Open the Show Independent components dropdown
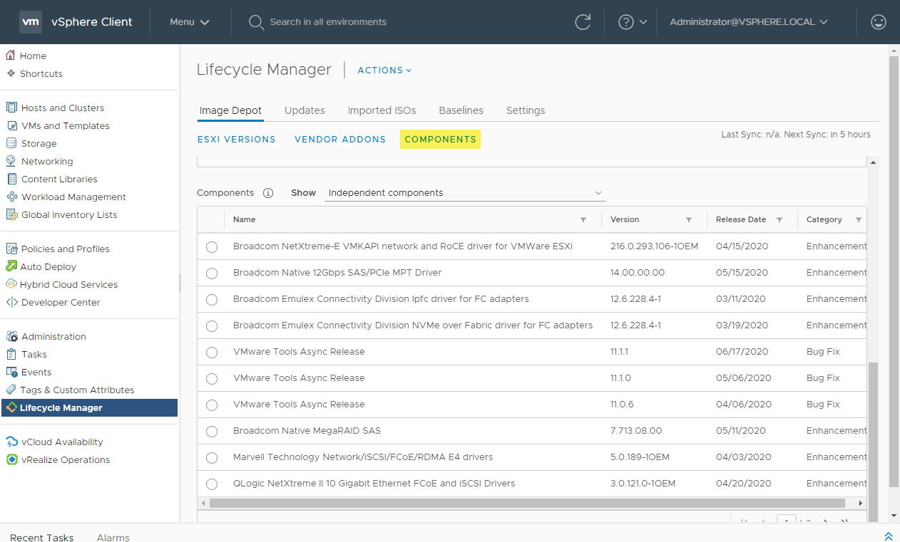 pos(464,193)
